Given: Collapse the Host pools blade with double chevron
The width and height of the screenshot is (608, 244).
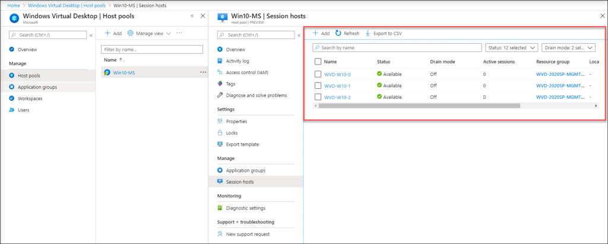Looking at the screenshot, I should (x=192, y=16).
